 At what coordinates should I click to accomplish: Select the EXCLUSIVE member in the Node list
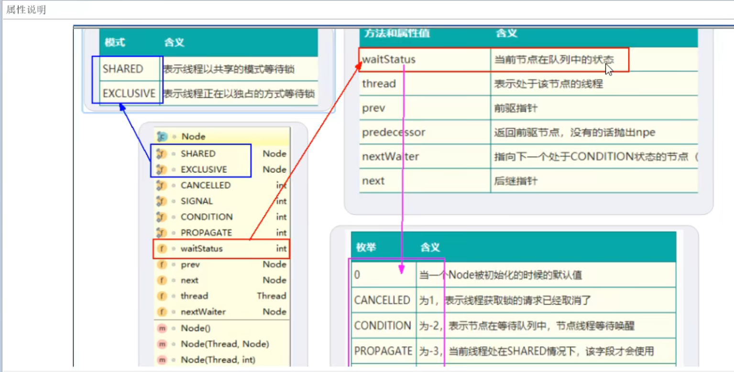222,170
